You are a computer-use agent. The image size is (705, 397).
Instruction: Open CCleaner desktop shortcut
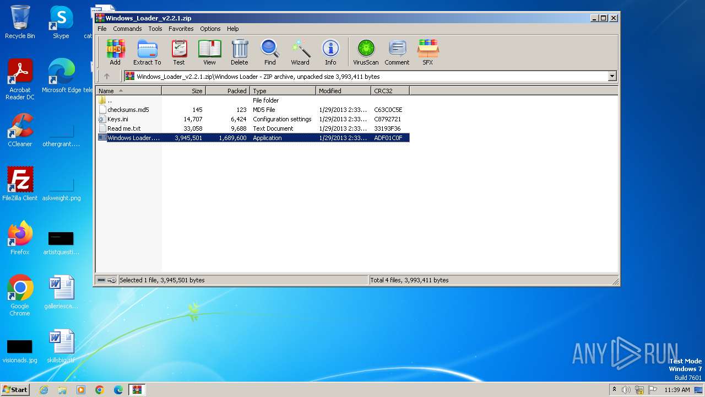coord(20,130)
